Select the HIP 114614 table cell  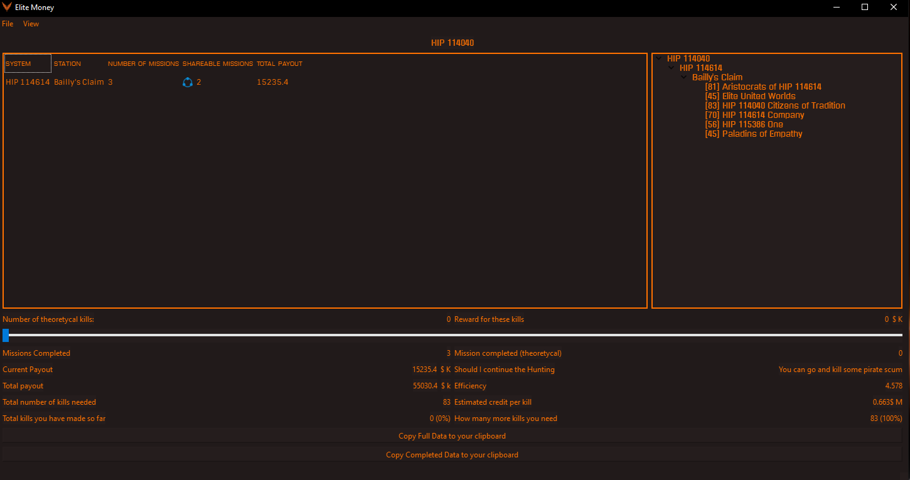28,82
